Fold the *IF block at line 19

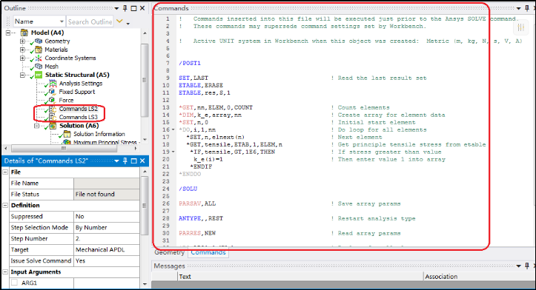click(173, 152)
